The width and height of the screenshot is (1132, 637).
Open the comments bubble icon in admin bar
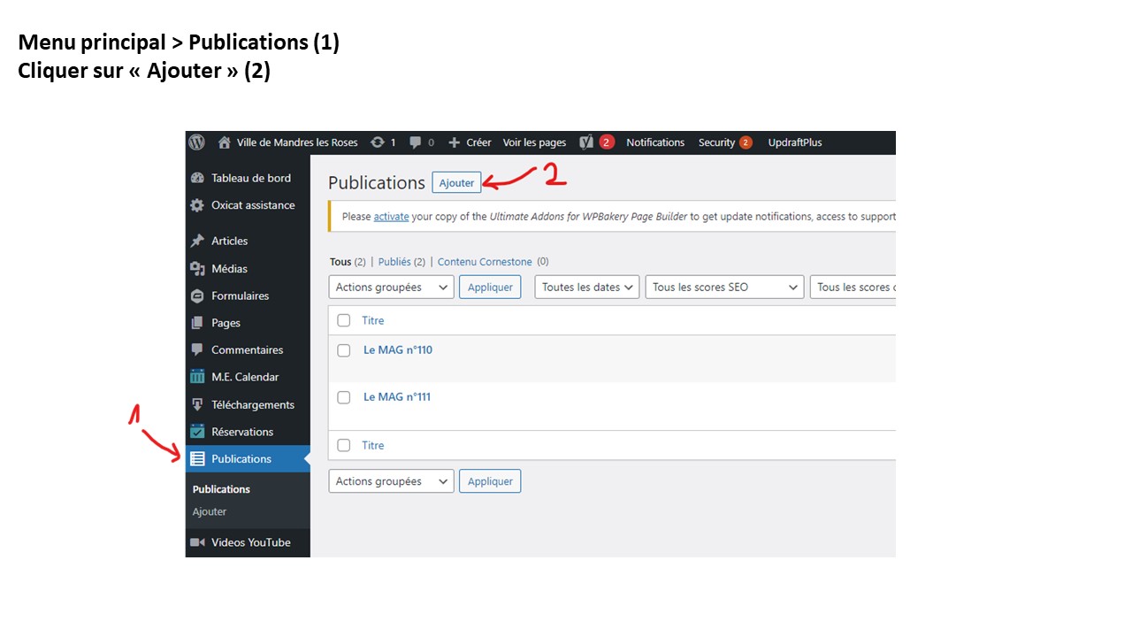pos(416,142)
